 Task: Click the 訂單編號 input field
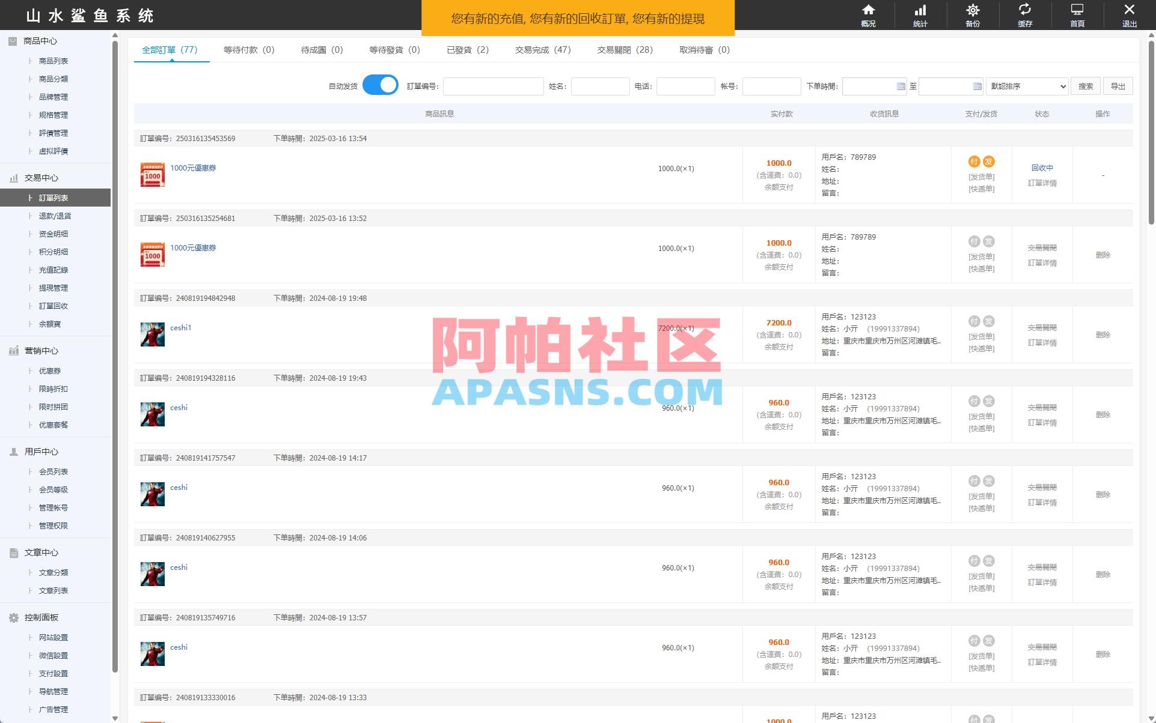click(492, 86)
